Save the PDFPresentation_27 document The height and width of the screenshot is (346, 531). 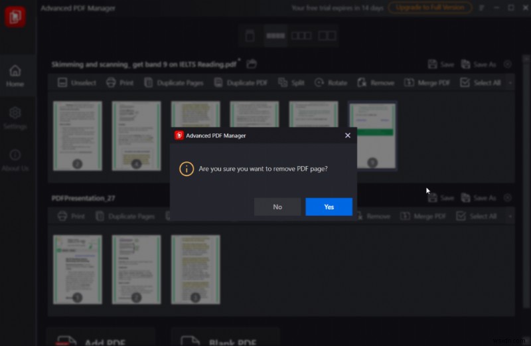(441, 197)
